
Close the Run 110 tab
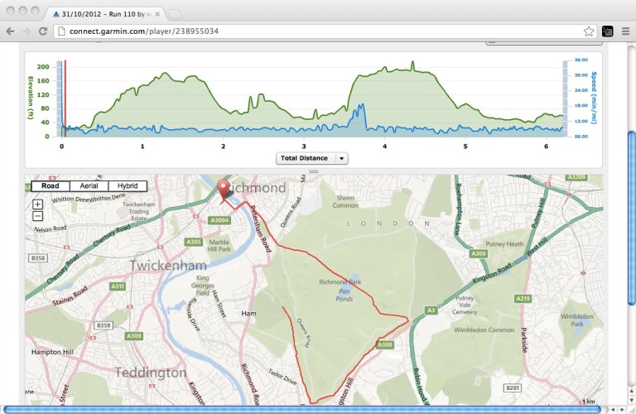pos(157,14)
